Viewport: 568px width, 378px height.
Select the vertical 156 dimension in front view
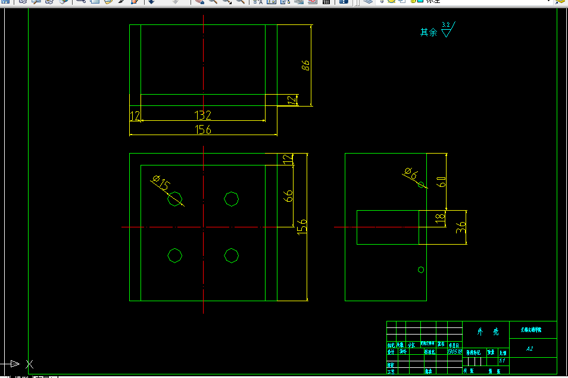[302, 227]
